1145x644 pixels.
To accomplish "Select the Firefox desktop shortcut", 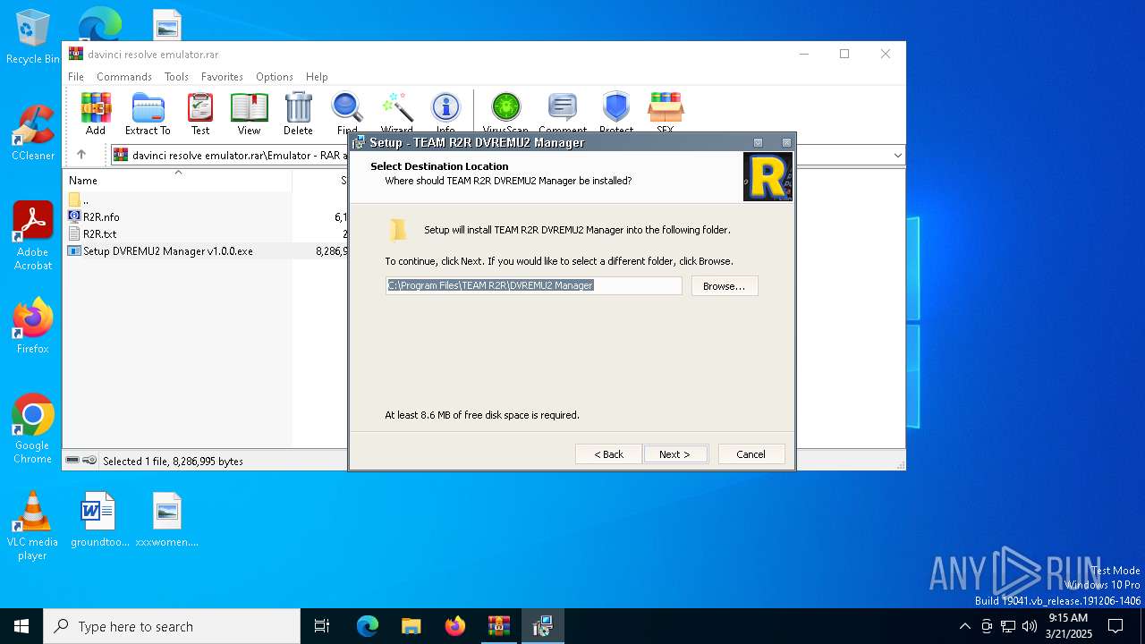I will coord(33,326).
